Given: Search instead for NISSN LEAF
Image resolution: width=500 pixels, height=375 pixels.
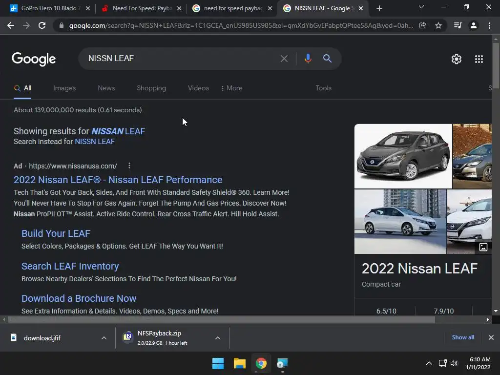Looking at the screenshot, I should [x=95, y=142].
